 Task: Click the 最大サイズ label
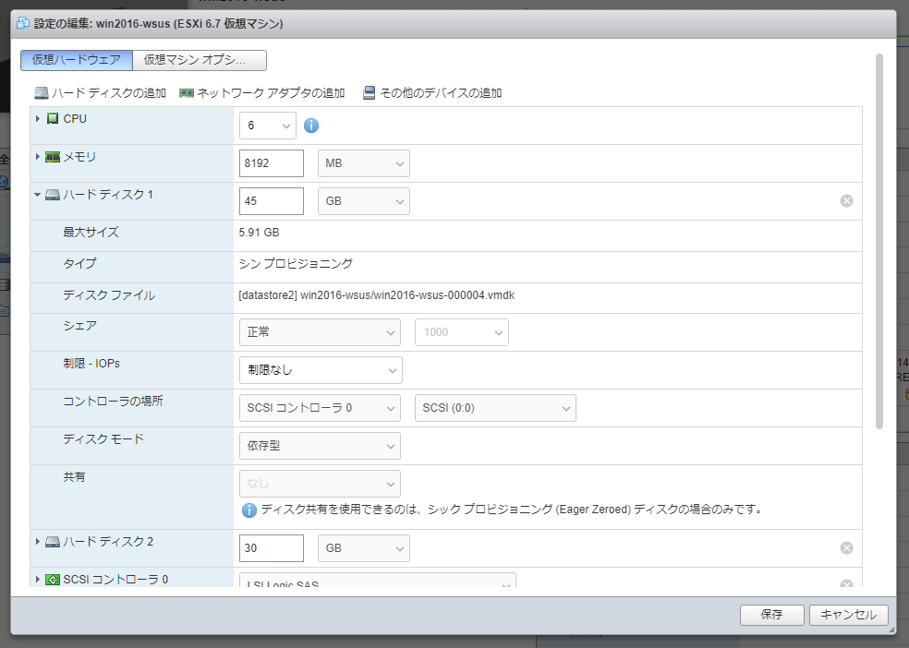click(x=91, y=233)
